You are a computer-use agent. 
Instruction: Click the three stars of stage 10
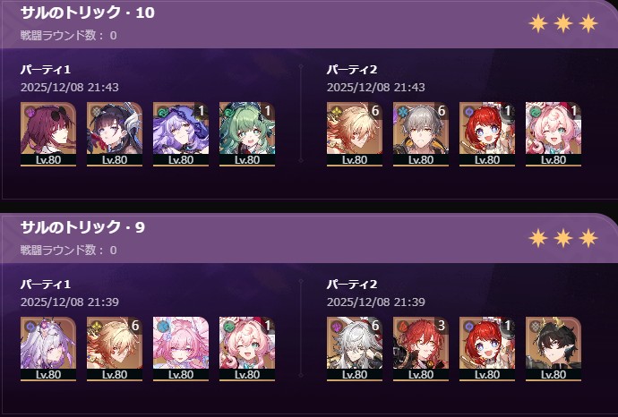(x=563, y=23)
